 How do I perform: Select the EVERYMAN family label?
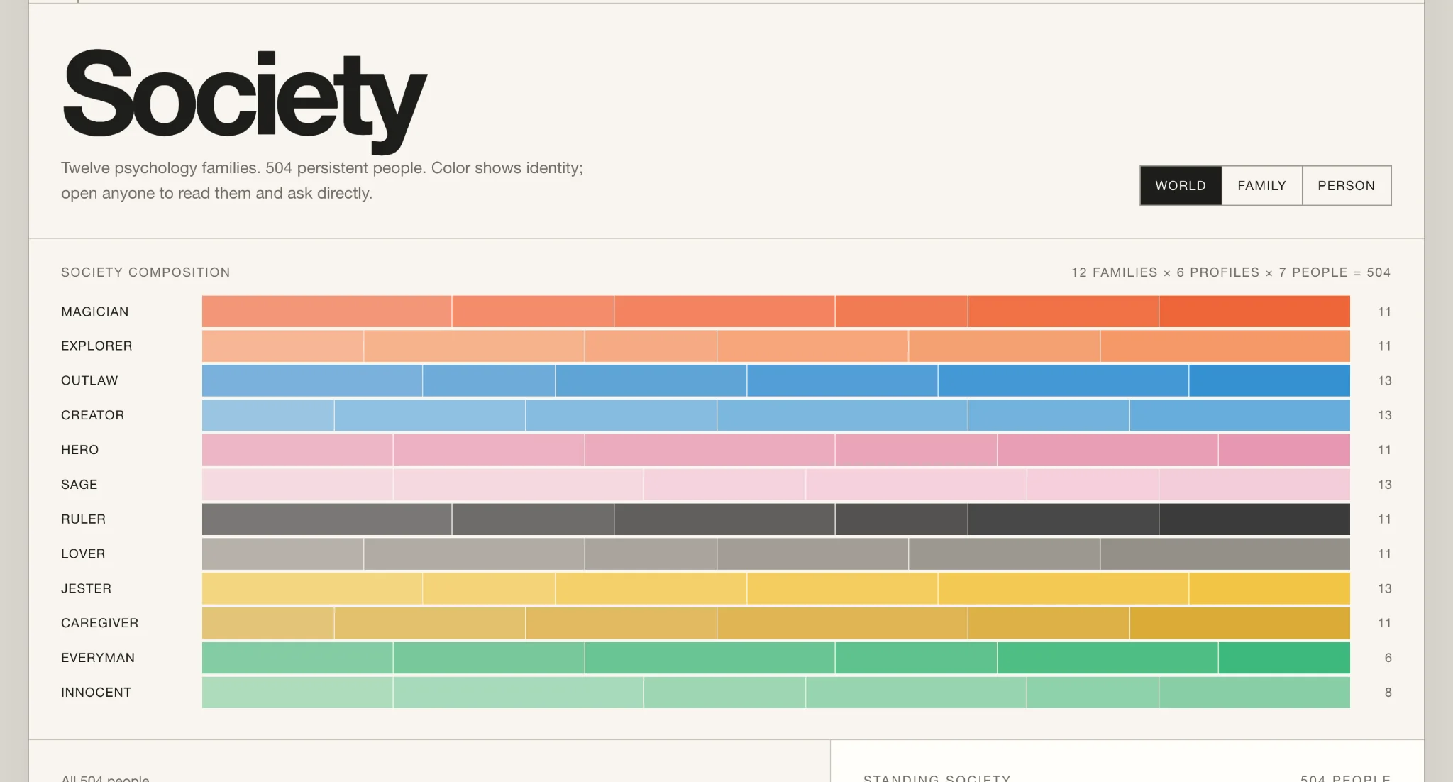point(98,658)
